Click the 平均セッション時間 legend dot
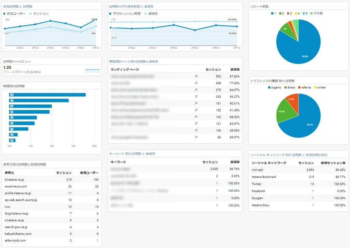This screenshot has height=248, width=350. [x=110, y=14]
